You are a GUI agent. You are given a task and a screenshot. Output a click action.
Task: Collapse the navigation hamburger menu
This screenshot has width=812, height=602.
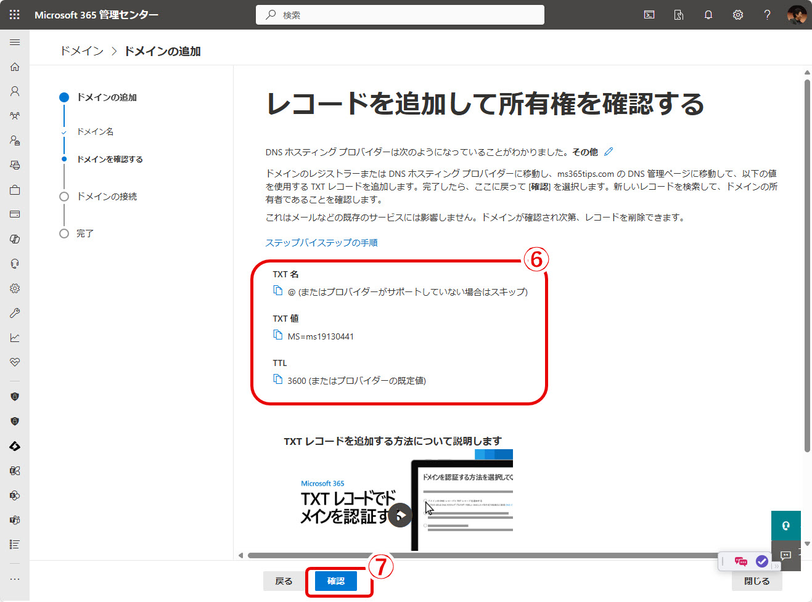click(15, 42)
